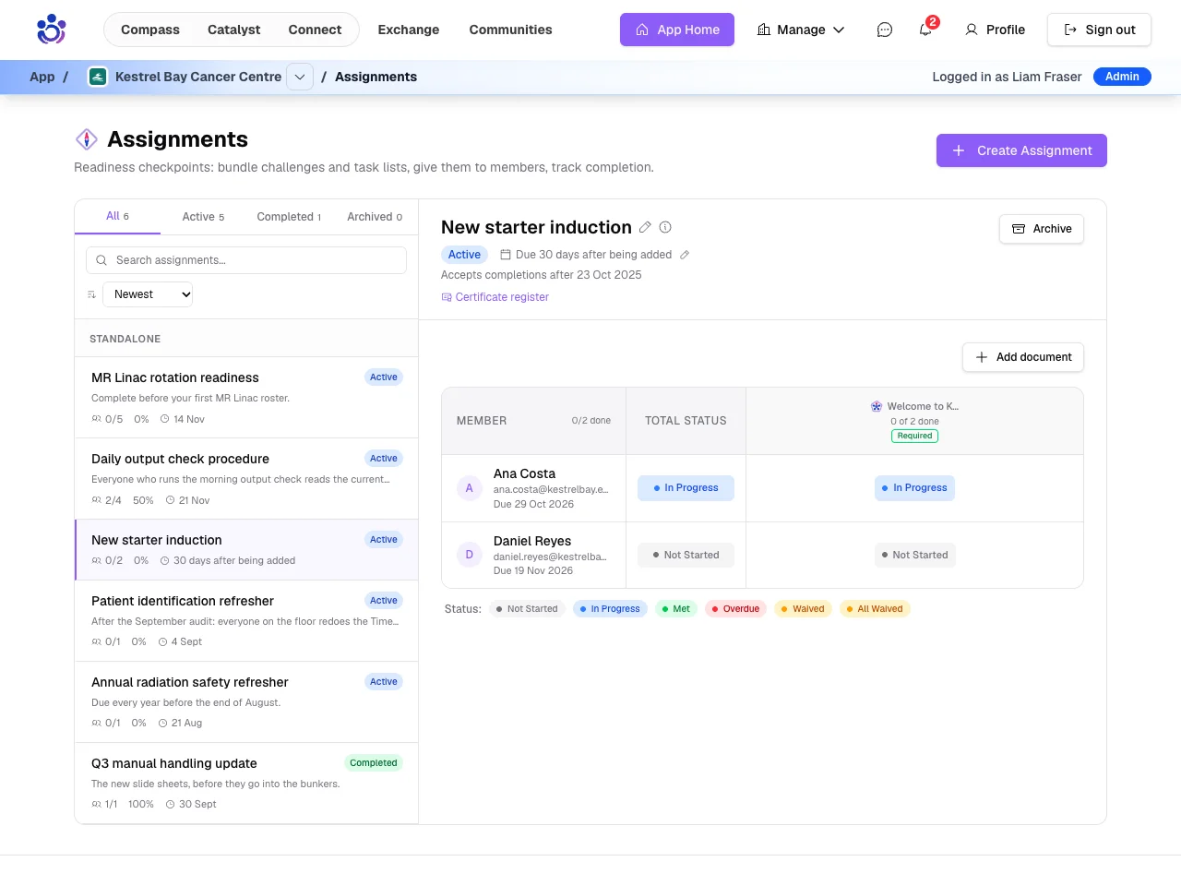
Task: Expand the organisation switcher chevron
Action: [x=300, y=77]
